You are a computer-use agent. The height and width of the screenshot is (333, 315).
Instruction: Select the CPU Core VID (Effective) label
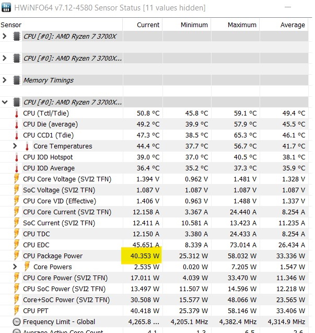coord(60,201)
